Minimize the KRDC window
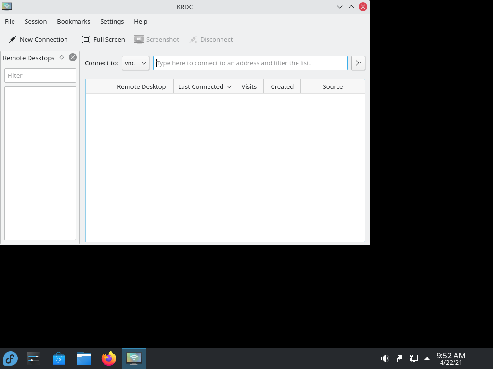493x369 pixels. [x=340, y=7]
